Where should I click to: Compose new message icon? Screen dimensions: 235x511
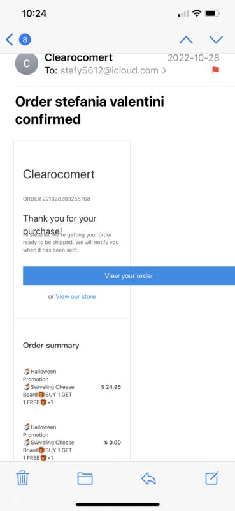tap(212, 478)
